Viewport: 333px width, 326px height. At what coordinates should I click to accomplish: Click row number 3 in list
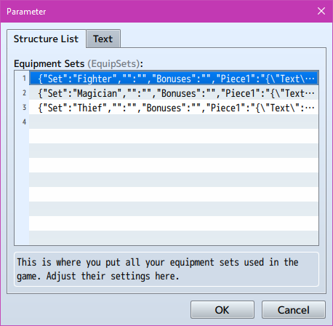pyautogui.click(x=24, y=108)
